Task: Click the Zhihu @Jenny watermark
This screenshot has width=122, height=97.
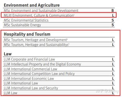Action: [107, 91]
